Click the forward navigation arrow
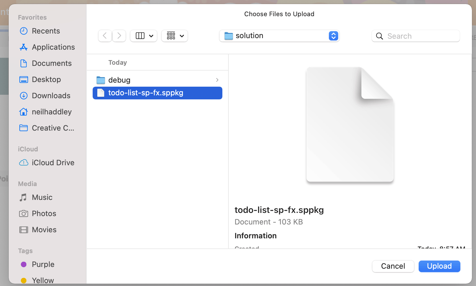The width and height of the screenshot is (476, 286). pyautogui.click(x=119, y=36)
